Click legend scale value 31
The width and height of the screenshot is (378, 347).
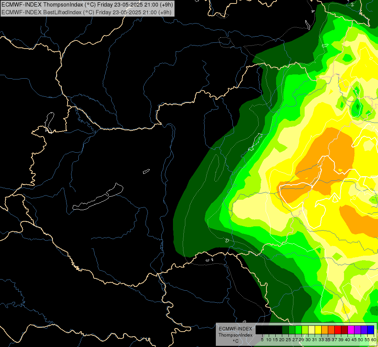coord(315,340)
